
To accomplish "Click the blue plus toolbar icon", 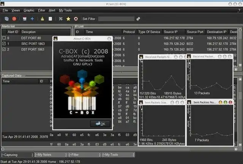I will tap(32, 19).
